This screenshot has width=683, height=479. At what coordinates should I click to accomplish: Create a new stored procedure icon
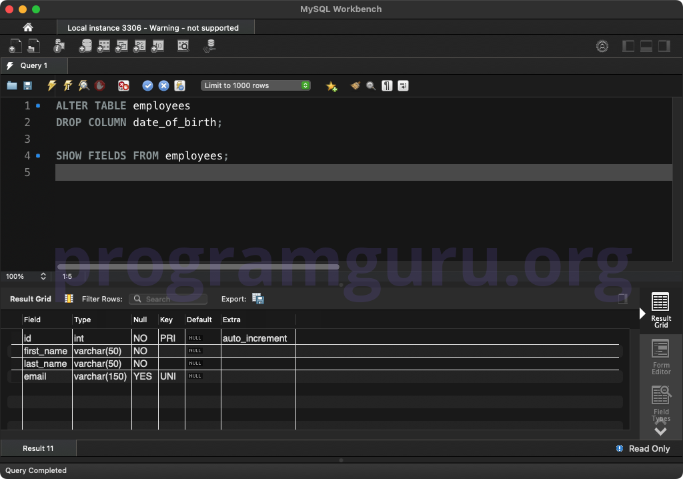click(x=139, y=46)
